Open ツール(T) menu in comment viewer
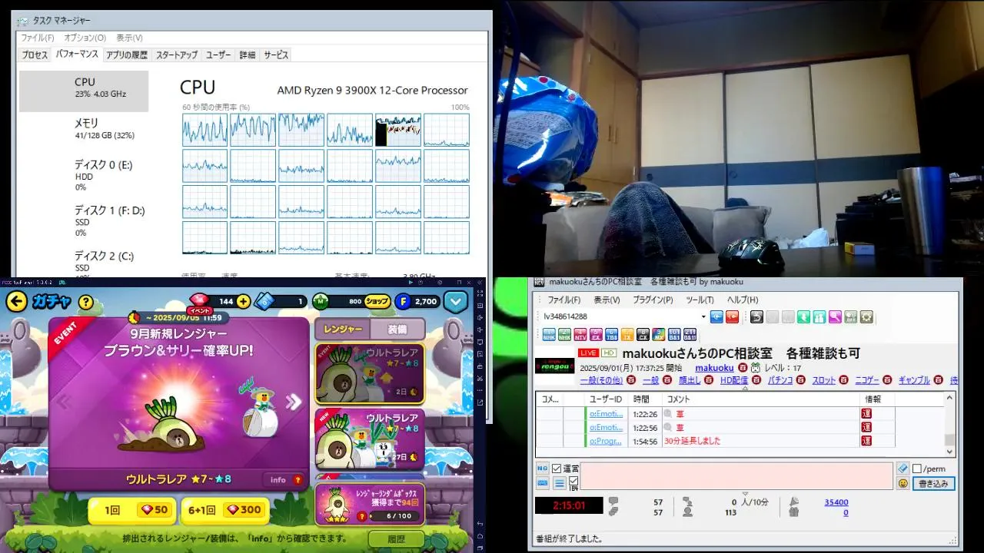This screenshot has height=553, width=984. point(700,300)
